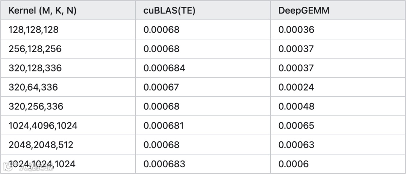Select the 256,128,256 kernel cell

coord(35,49)
